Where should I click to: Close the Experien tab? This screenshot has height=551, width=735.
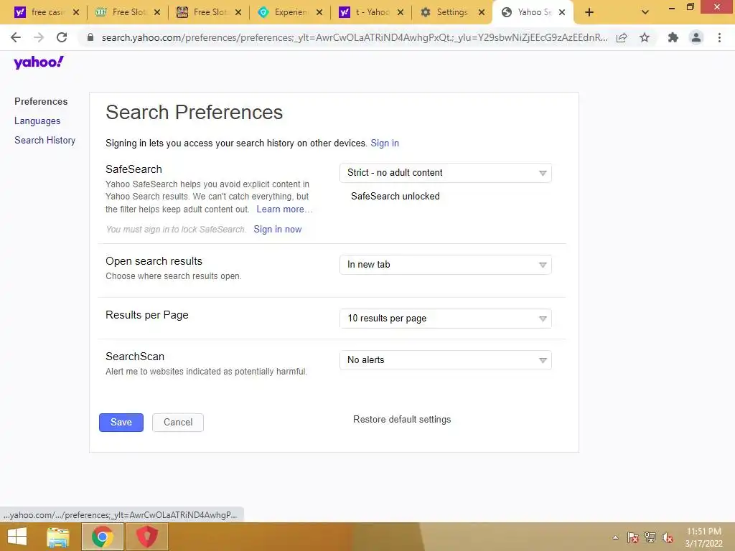(319, 13)
